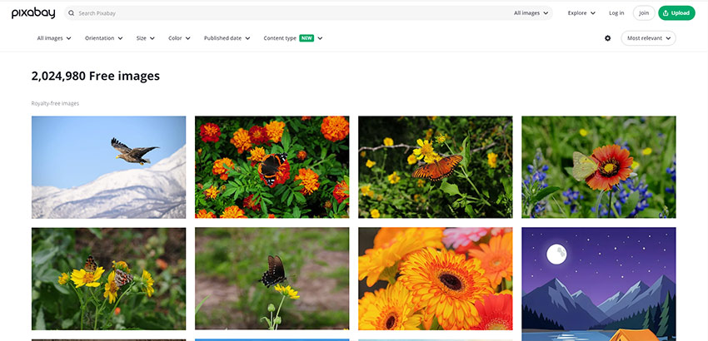
Task: Expand the Published date filter
Action: pyautogui.click(x=227, y=38)
